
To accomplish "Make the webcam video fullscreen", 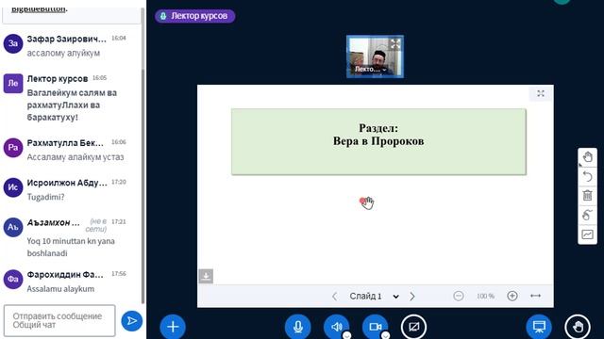I will [395, 44].
